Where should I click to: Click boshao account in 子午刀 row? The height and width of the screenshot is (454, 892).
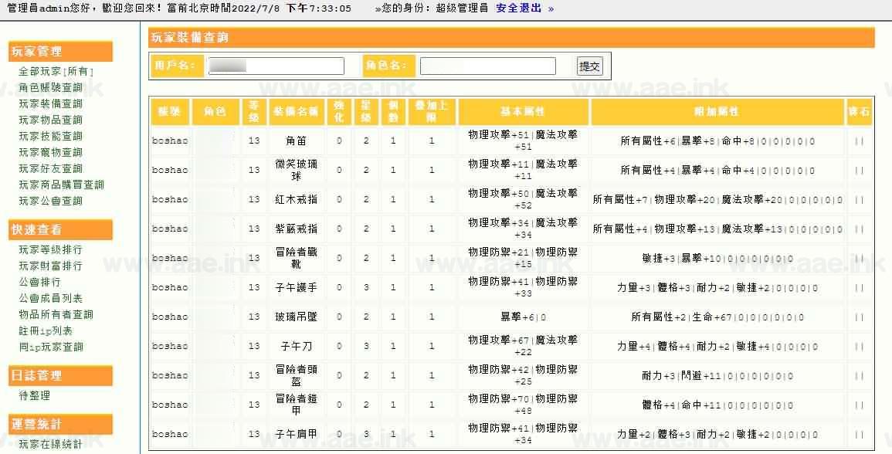point(170,347)
